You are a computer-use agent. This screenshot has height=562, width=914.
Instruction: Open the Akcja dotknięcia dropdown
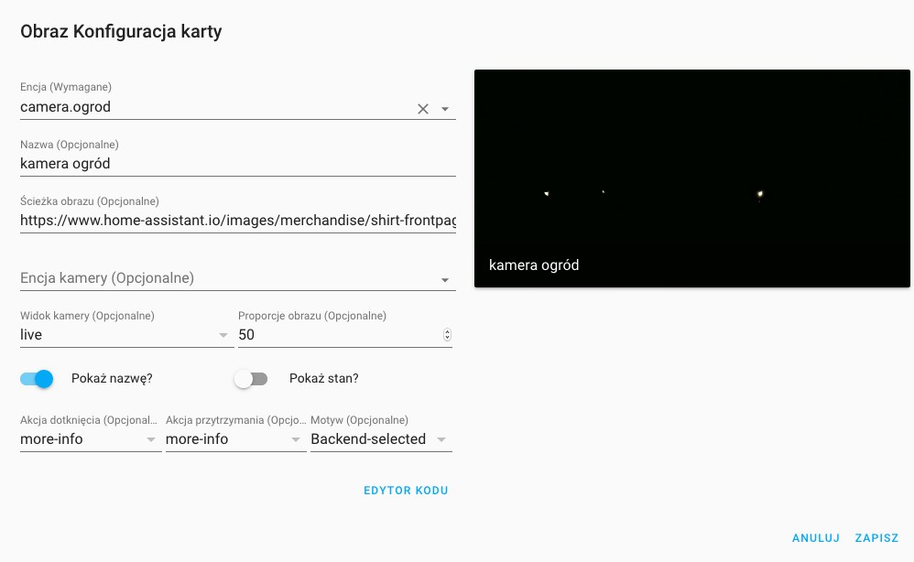coord(91,439)
